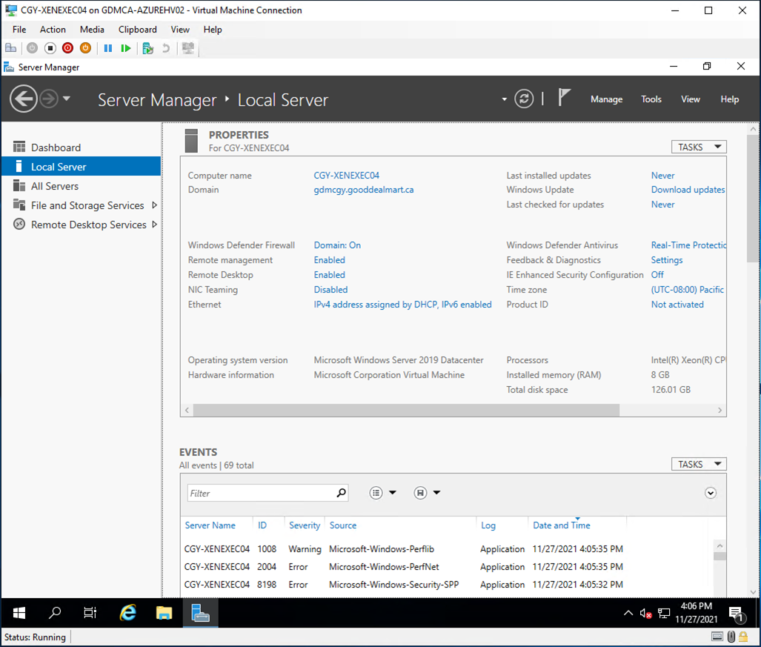Sort events by Severity column
Image resolution: width=761 pixels, height=647 pixels.
pyautogui.click(x=305, y=525)
